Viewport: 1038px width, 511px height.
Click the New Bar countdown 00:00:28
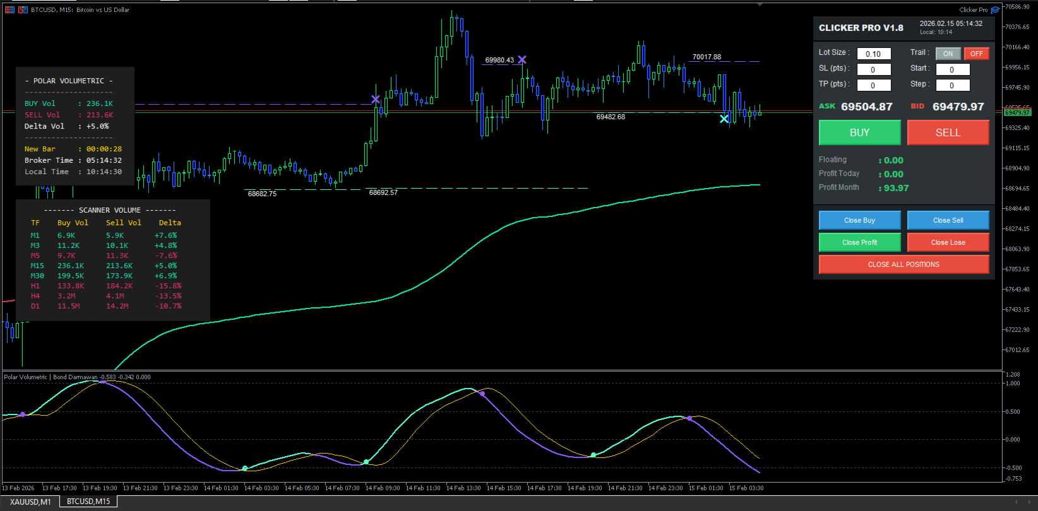click(73, 149)
